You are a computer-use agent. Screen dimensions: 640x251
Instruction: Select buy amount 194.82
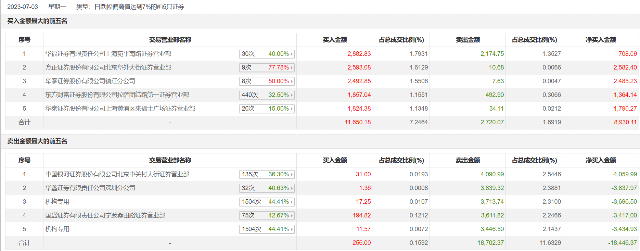coord(362,215)
